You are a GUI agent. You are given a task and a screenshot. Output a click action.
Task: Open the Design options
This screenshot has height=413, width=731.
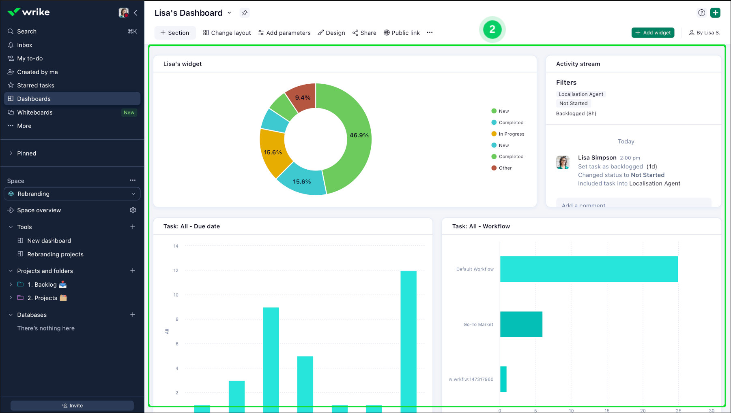(331, 33)
